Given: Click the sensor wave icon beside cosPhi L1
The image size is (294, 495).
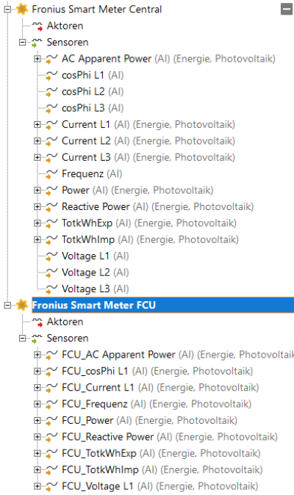Looking at the screenshot, I should click(x=51, y=75).
